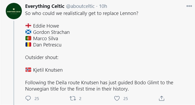Click the retweet count of 2
The height and width of the screenshot is (105, 195).
click(80, 99)
